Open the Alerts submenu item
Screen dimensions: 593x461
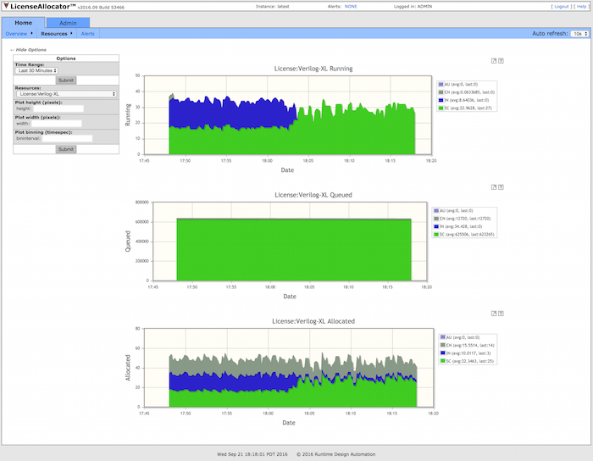pyautogui.click(x=87, y=34)
